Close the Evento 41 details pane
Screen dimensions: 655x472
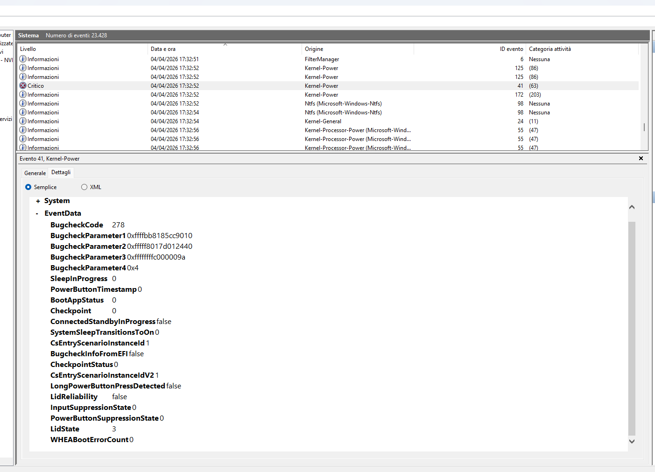pyautogui.click(x=641, y=158)
